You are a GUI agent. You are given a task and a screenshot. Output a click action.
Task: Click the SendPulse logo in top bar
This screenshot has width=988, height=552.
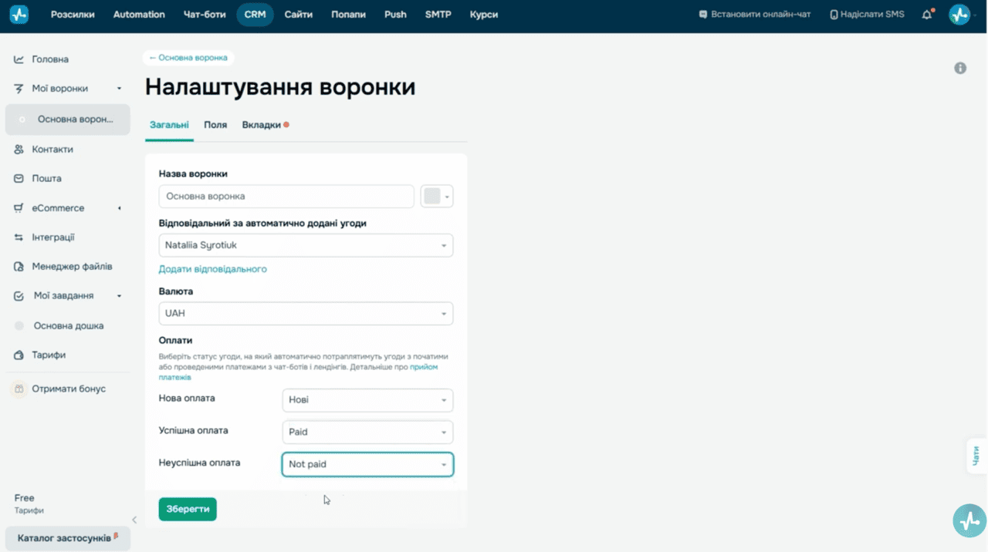point(19,15)
